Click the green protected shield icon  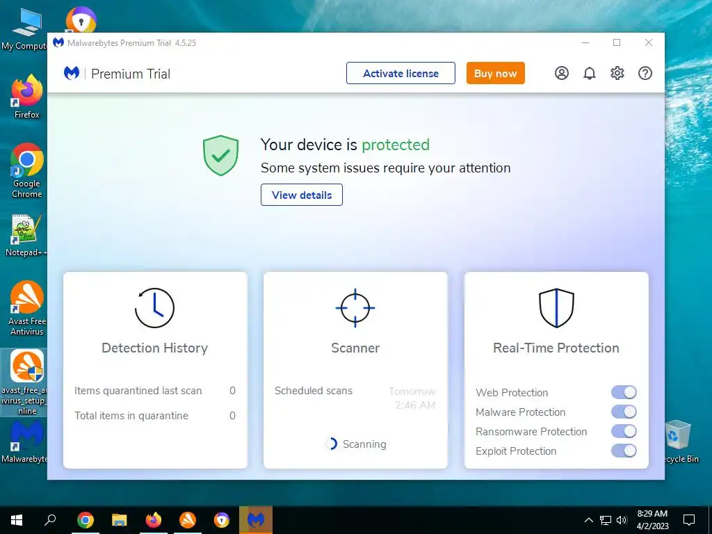[220, 155]
